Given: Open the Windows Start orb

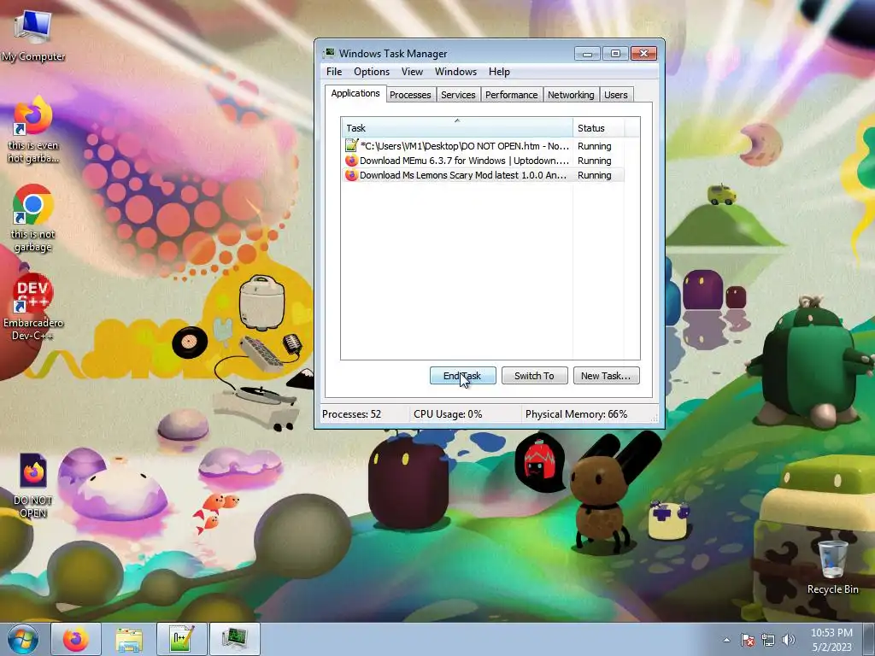Looking at the screenshot, I should [23, 639].
